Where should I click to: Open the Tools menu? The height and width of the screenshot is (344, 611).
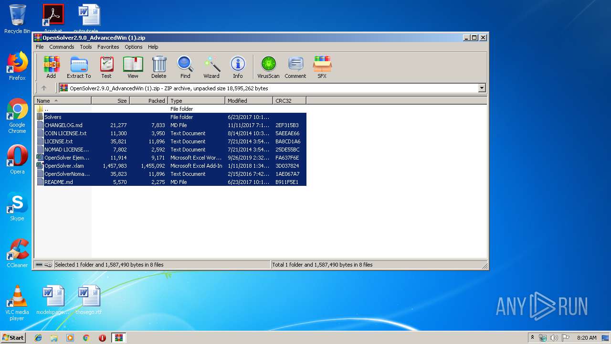[x=86, y=47]
